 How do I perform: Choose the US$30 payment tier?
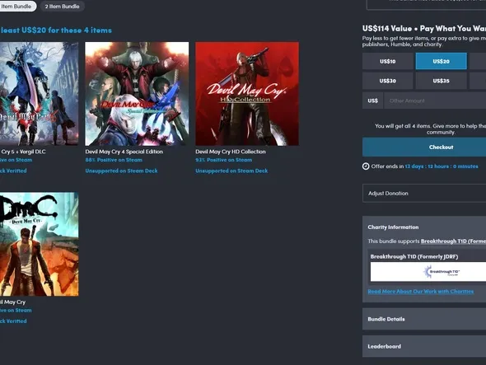387,81
